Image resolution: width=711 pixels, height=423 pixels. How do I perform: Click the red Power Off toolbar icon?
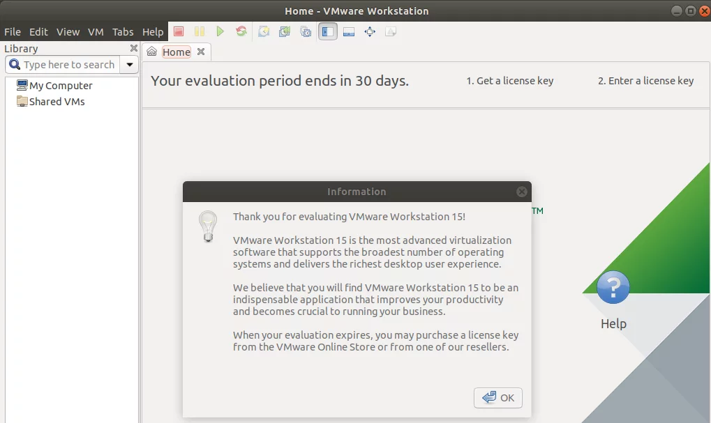tap(179, 31)
